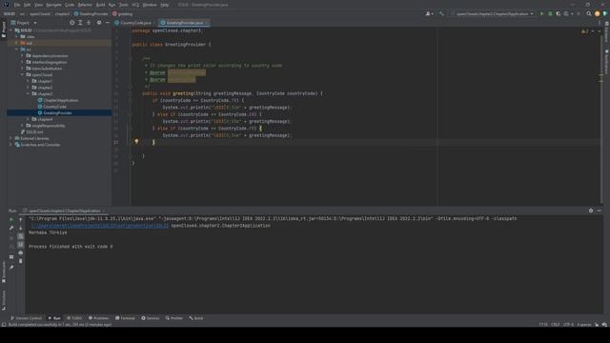This screenshot has height=343, width=610.
Task: Open Project panel gear options
Action: click(99, 23)
